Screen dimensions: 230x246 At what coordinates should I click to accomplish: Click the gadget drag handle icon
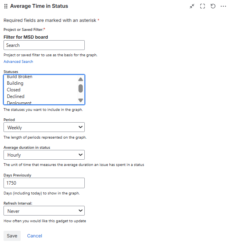[x=6, y=6]
